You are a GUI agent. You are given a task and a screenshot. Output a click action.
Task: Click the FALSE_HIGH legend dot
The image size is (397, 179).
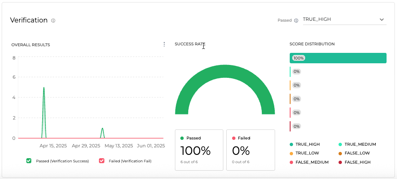[341, 162]
